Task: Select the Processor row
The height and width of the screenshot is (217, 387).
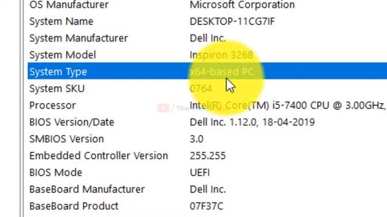Action: (x=207, y=105)
